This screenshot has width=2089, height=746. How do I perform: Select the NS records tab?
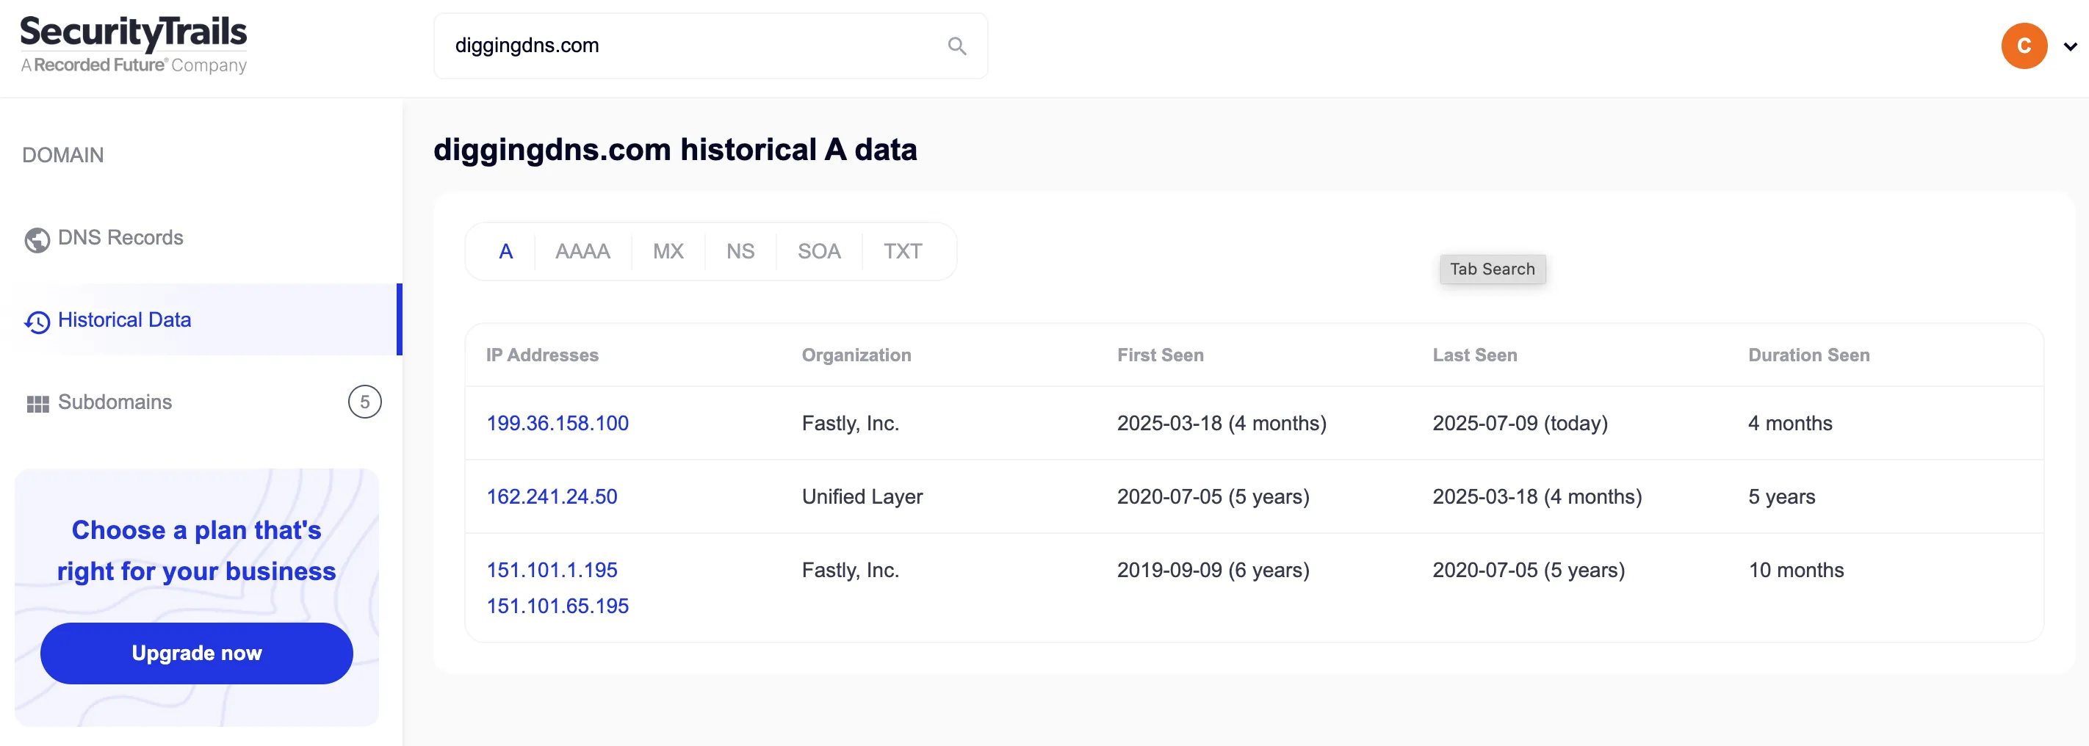(740, 252)
